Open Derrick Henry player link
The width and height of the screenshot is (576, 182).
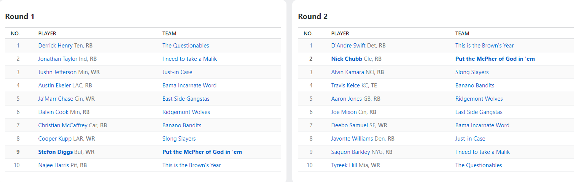pos(55,46)
